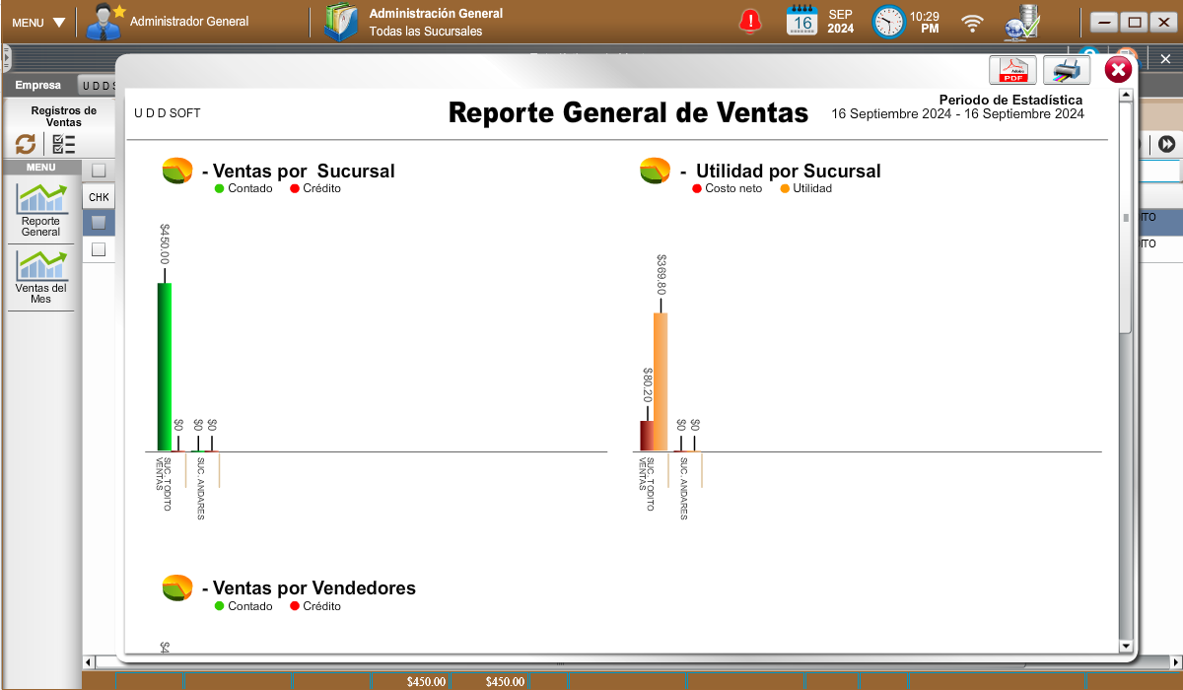Toggle the checkbox in the highlighted row

pos(99,223)
